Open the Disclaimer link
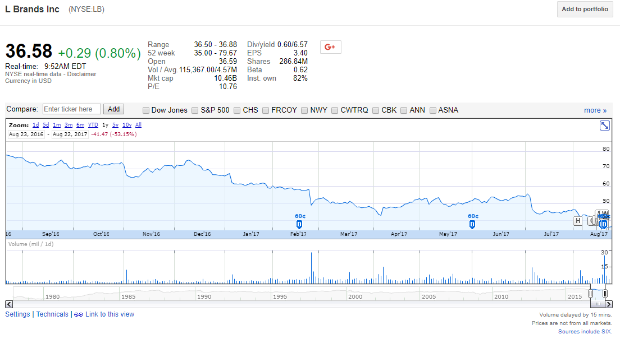620x339 pixels. point(81,74)
